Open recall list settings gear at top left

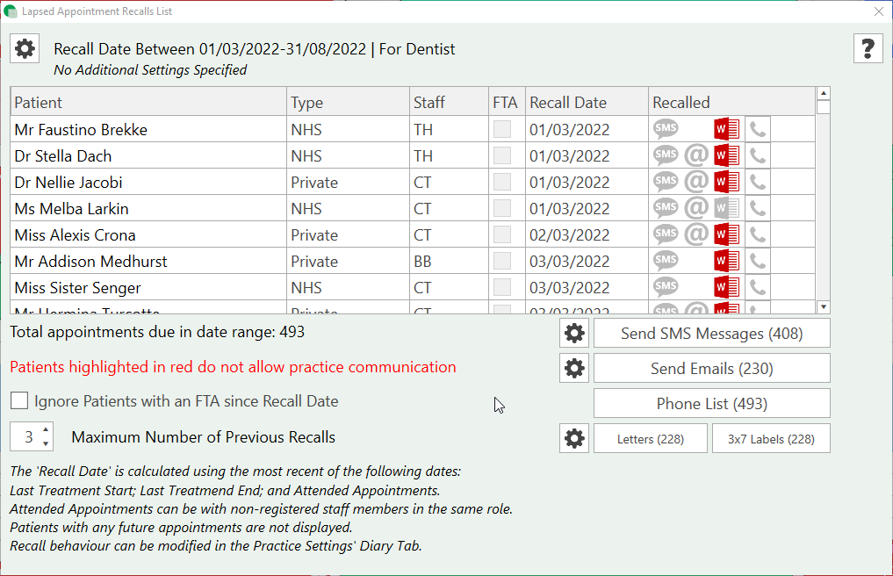click(x=25, y=49)
